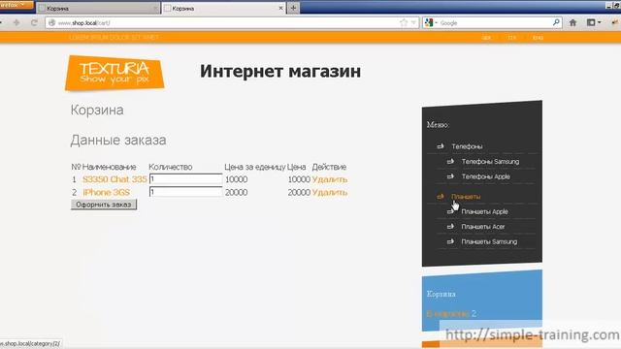Open Планшеты Samsung subcategory
This screenshot has width=621, height=349.
coord(489,241)
